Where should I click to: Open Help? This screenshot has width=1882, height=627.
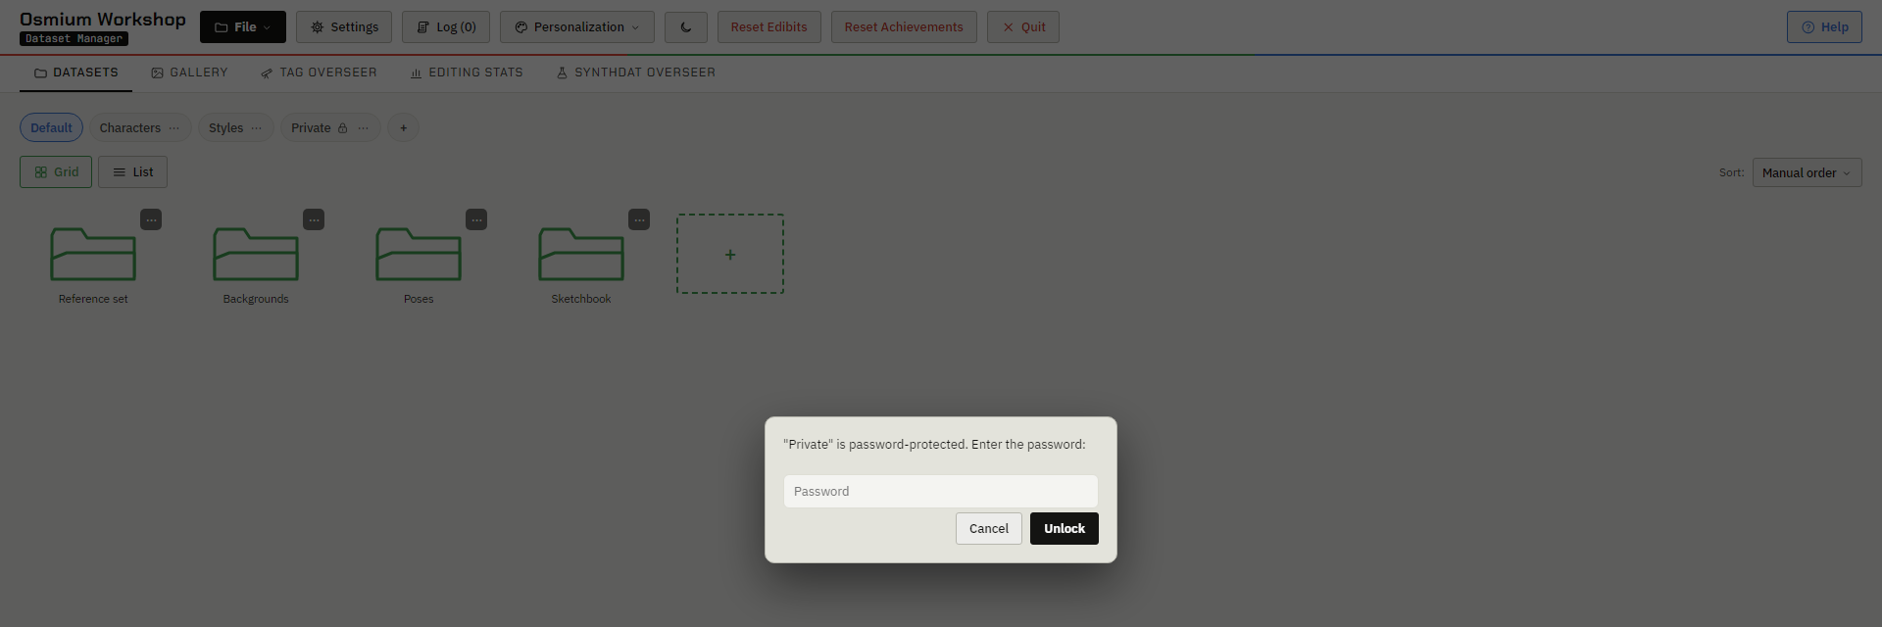[x=1824, y=27]
